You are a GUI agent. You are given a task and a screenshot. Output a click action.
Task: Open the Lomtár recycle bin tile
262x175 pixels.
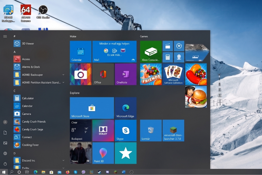151,130
